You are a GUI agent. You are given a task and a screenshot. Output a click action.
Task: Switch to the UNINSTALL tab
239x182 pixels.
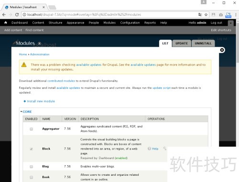tap(203, 43)
